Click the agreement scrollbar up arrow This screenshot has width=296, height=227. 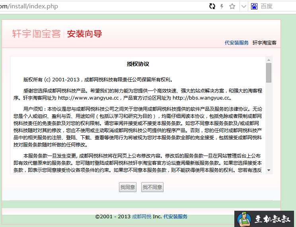click(x=269, y=60)
